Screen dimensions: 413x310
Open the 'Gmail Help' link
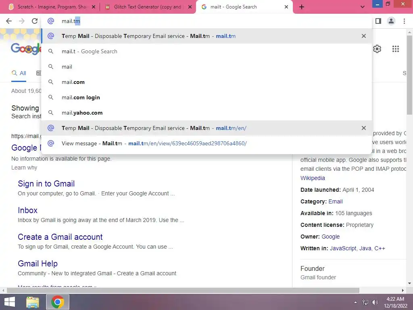38,263
